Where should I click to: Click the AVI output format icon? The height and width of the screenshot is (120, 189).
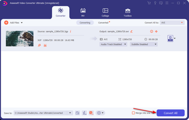point(170,38)
